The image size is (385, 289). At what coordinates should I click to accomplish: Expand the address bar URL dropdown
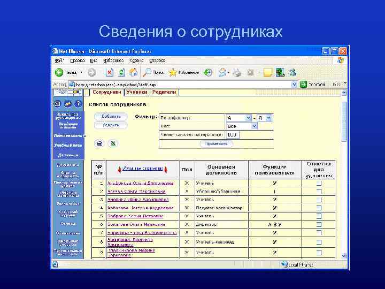294,85
